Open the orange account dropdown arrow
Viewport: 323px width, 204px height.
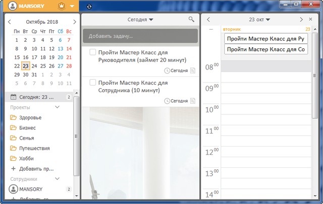[x=72, y=7]
